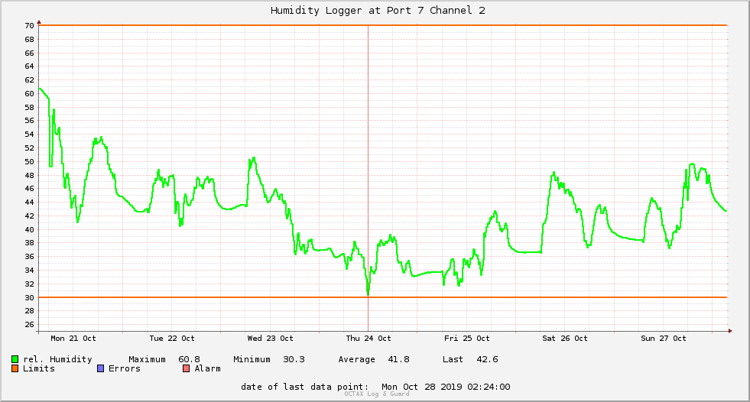
Task: Click the y-axis label 50
Action: click(x=30, y=161)
